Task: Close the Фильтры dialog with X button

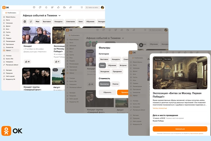Action: point(141,45)
